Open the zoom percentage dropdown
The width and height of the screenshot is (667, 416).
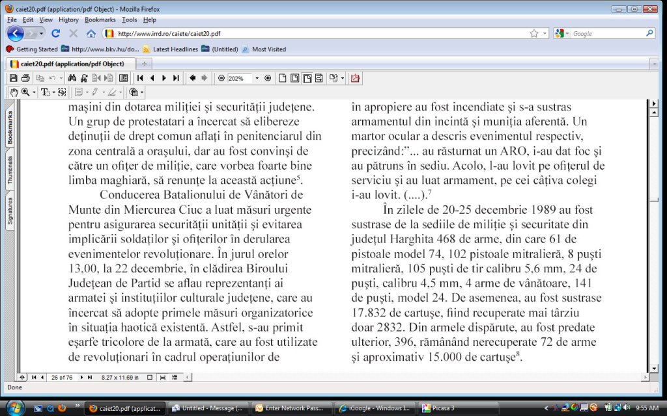(256, 78)
